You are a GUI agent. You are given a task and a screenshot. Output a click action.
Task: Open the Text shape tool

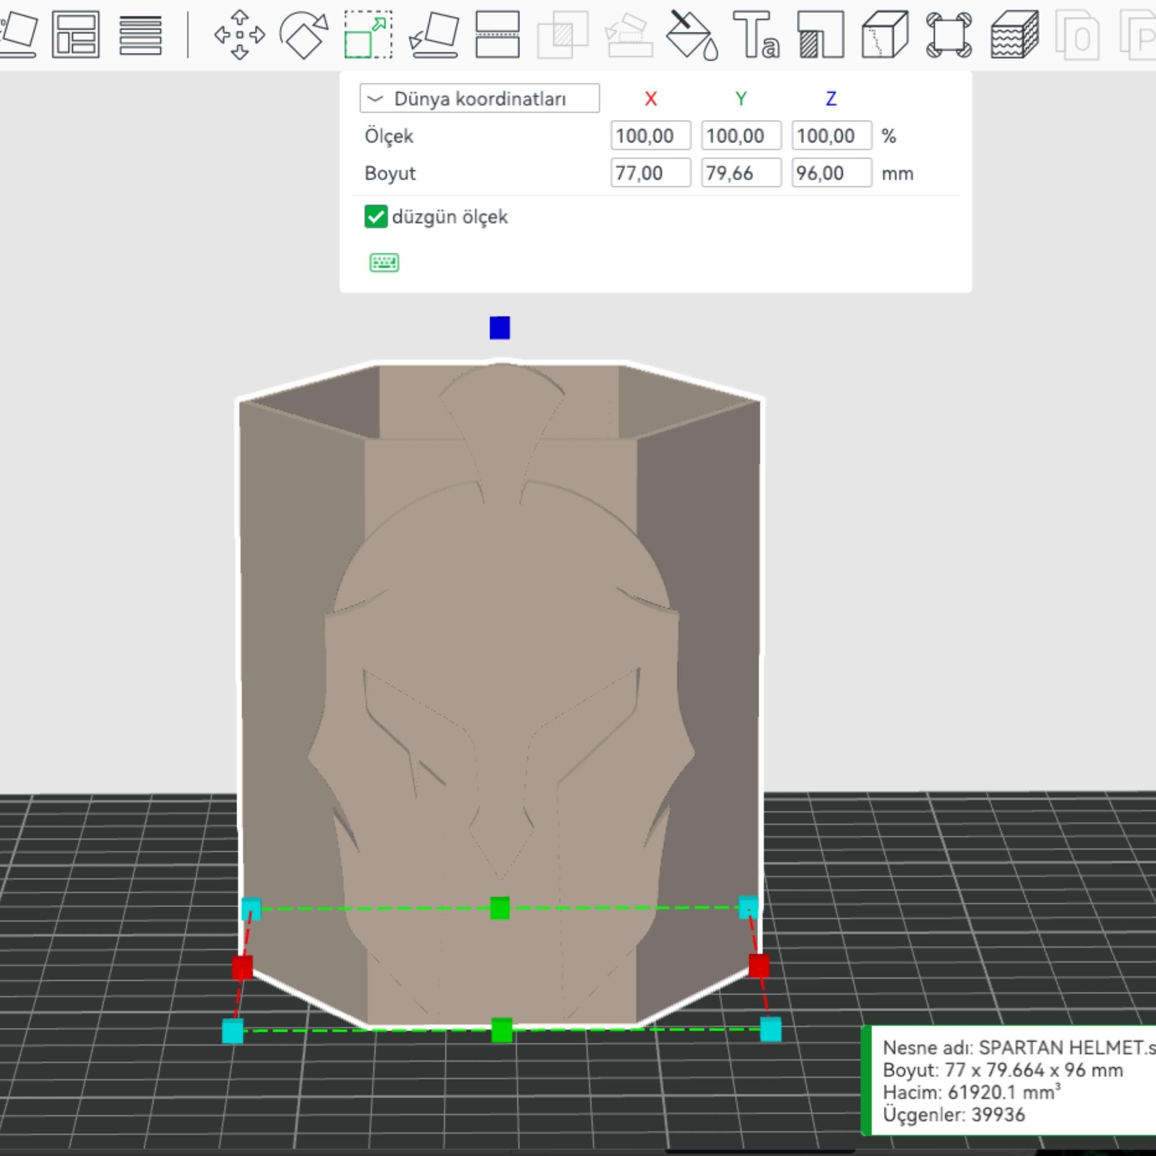[x=756, y=35]
